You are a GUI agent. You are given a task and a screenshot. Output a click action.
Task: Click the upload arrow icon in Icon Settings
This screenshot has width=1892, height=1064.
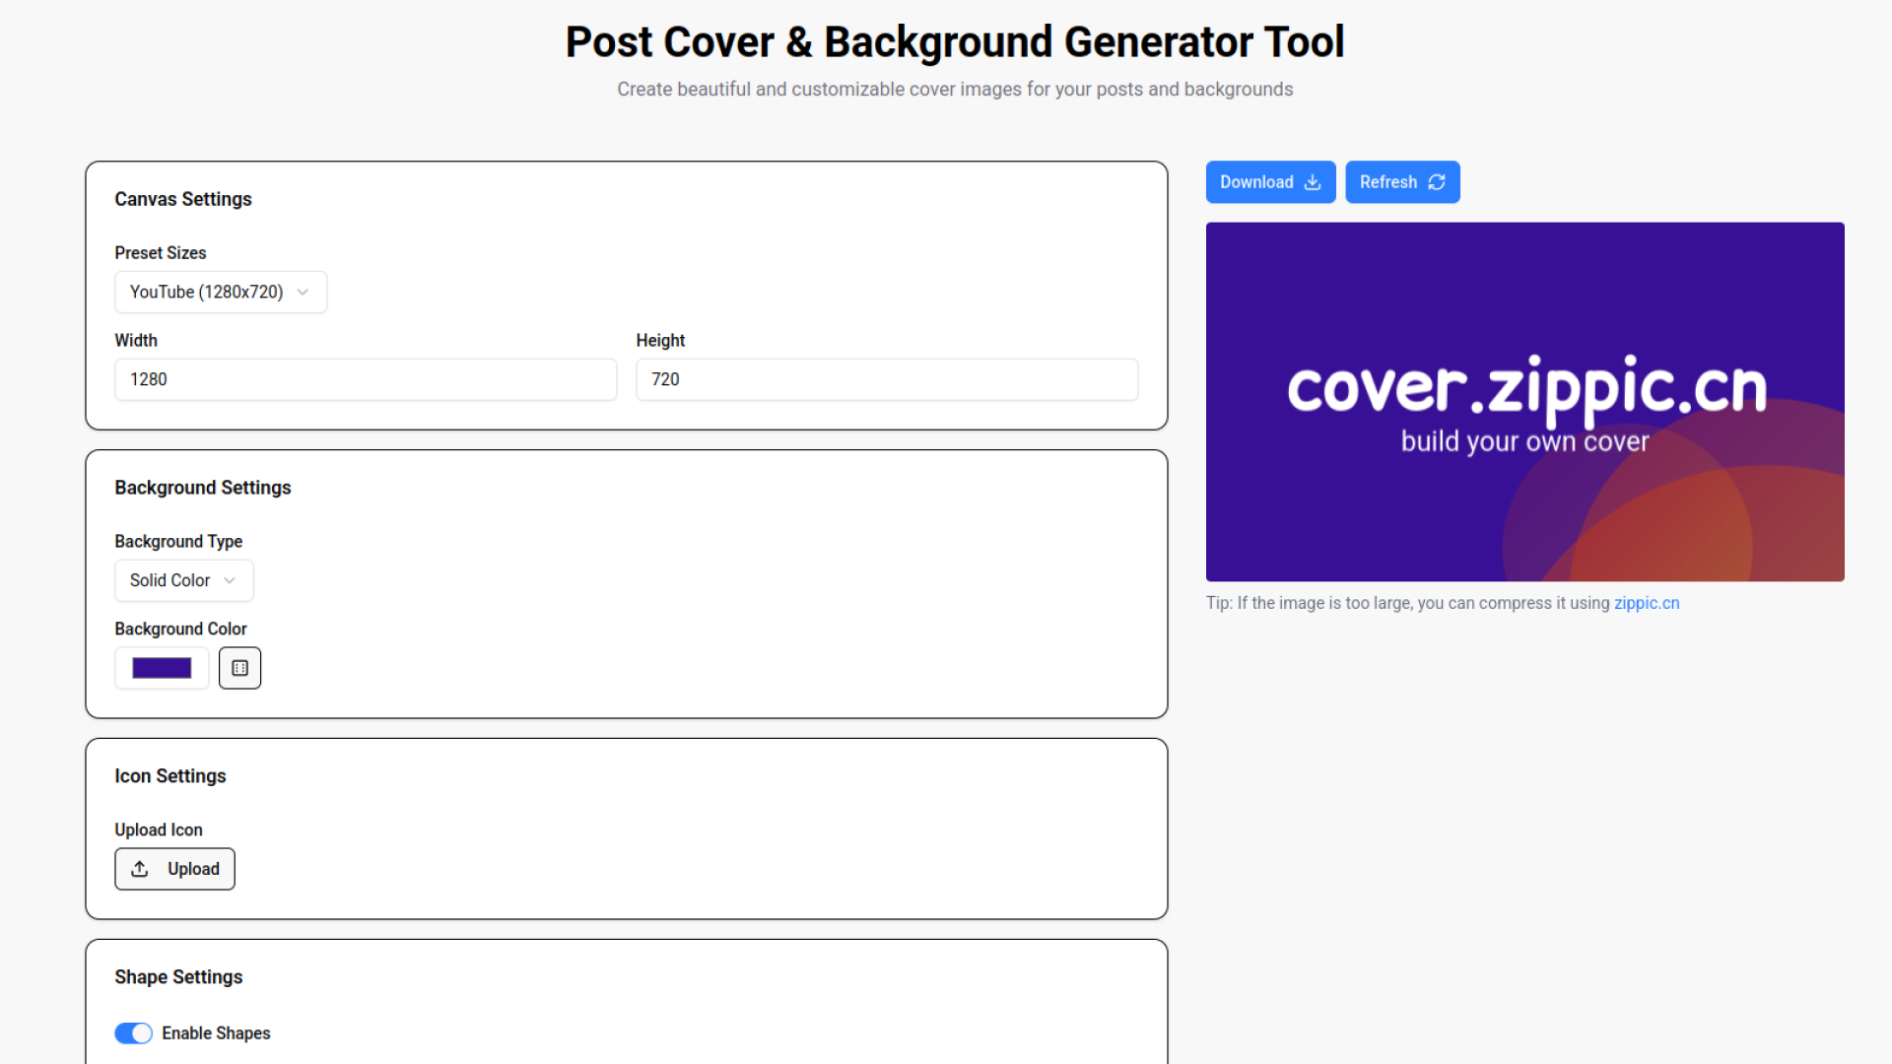141,869
